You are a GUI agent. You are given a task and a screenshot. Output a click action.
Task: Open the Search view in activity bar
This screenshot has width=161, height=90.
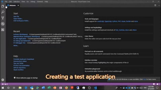(3, 12)
